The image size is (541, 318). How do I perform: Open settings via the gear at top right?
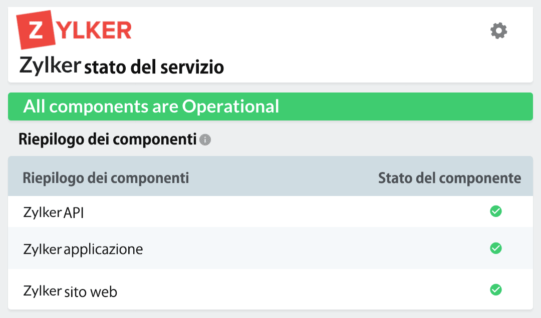pos(498,30)
